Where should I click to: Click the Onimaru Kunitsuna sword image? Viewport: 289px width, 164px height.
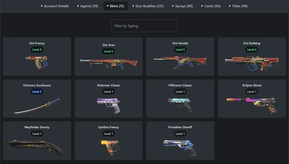pyautogui.click(x=37, y=106)
